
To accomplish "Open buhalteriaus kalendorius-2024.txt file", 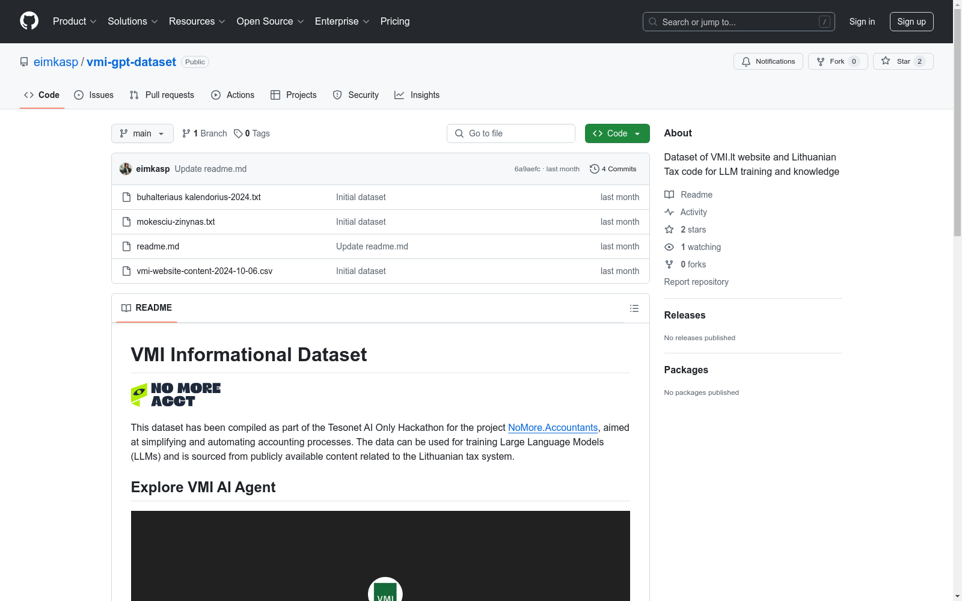I will pyautogui.click(x=199, y=197).
